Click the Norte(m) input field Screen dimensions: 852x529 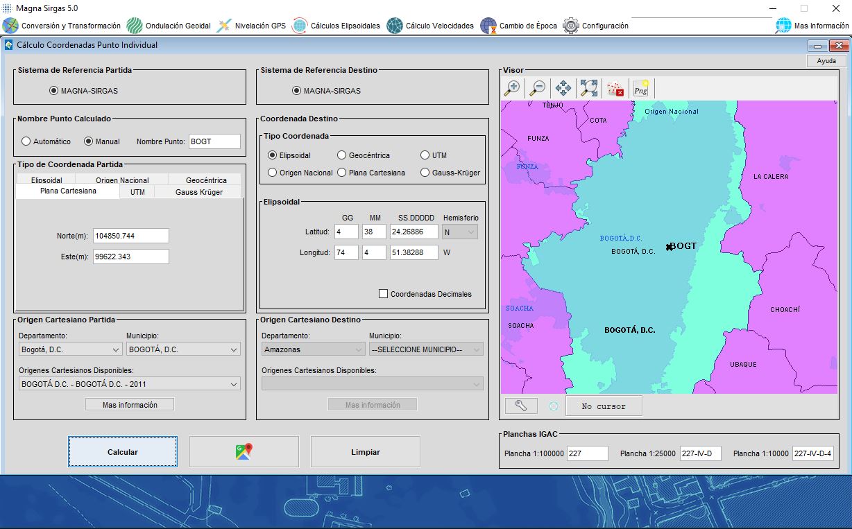[x=130, y=236]
